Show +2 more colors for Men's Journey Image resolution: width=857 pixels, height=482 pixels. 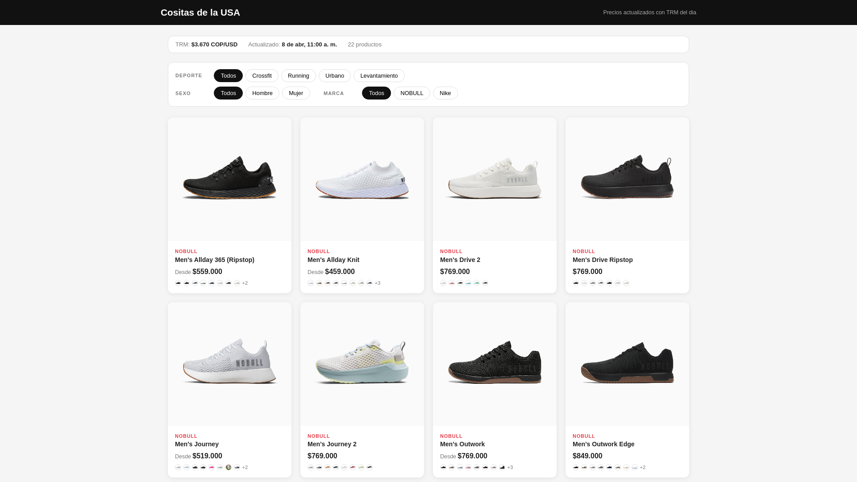[245, 467]
